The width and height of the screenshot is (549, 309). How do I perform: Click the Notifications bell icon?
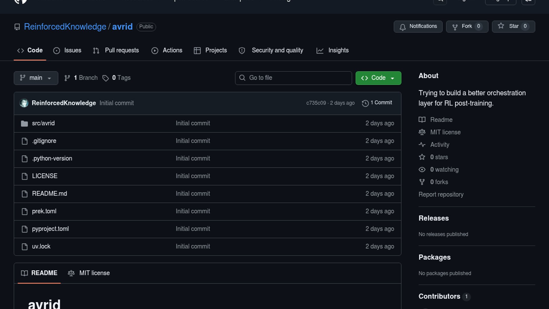coord(403,27)
